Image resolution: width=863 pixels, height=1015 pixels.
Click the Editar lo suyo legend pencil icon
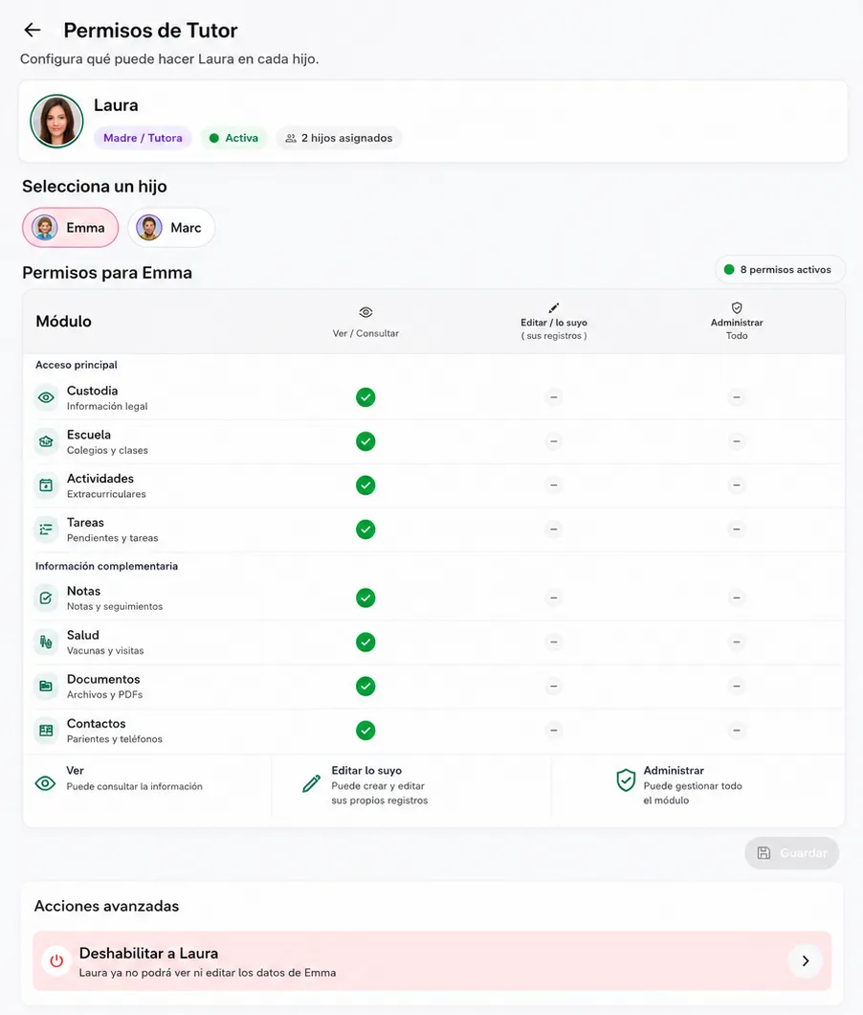coord(311,784)
